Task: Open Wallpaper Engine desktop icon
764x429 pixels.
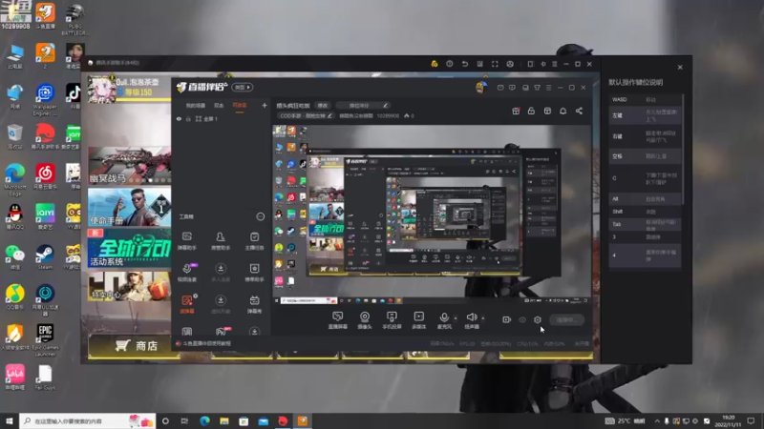Action: [45, 100]
